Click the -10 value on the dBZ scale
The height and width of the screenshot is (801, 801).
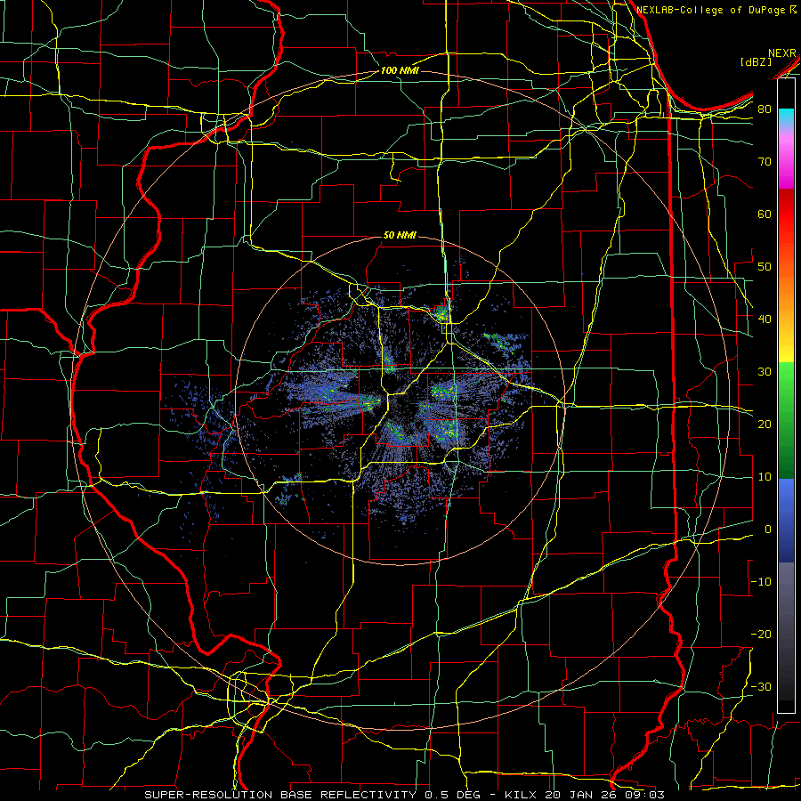[x=761, y=582]
